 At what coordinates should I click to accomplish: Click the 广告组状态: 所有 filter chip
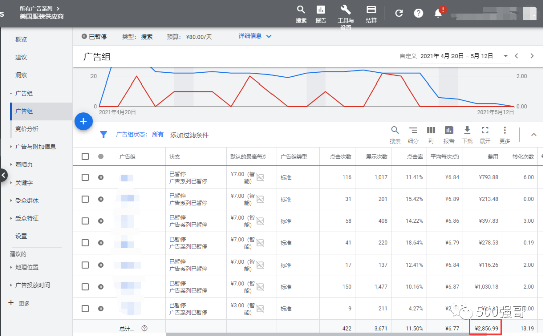(140, 134)
